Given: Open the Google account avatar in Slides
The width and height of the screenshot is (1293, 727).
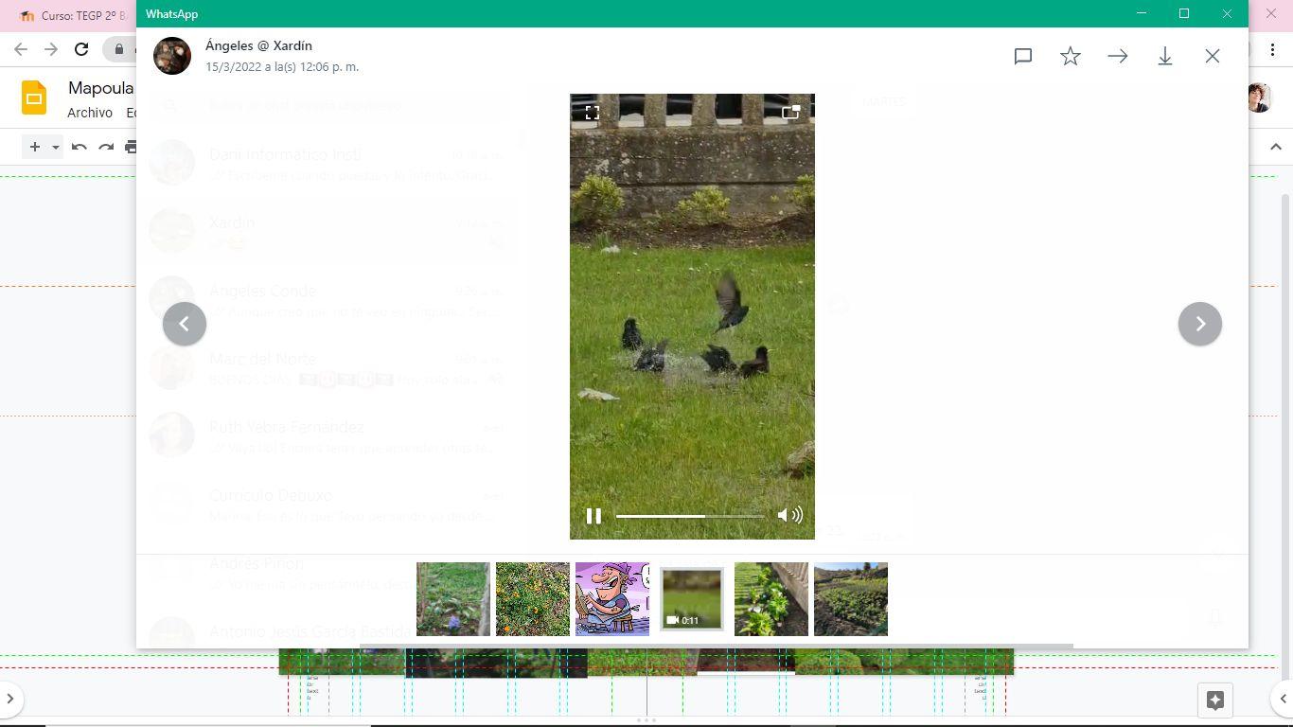Looking at the screenshot, I should (x=1259, y=98).
